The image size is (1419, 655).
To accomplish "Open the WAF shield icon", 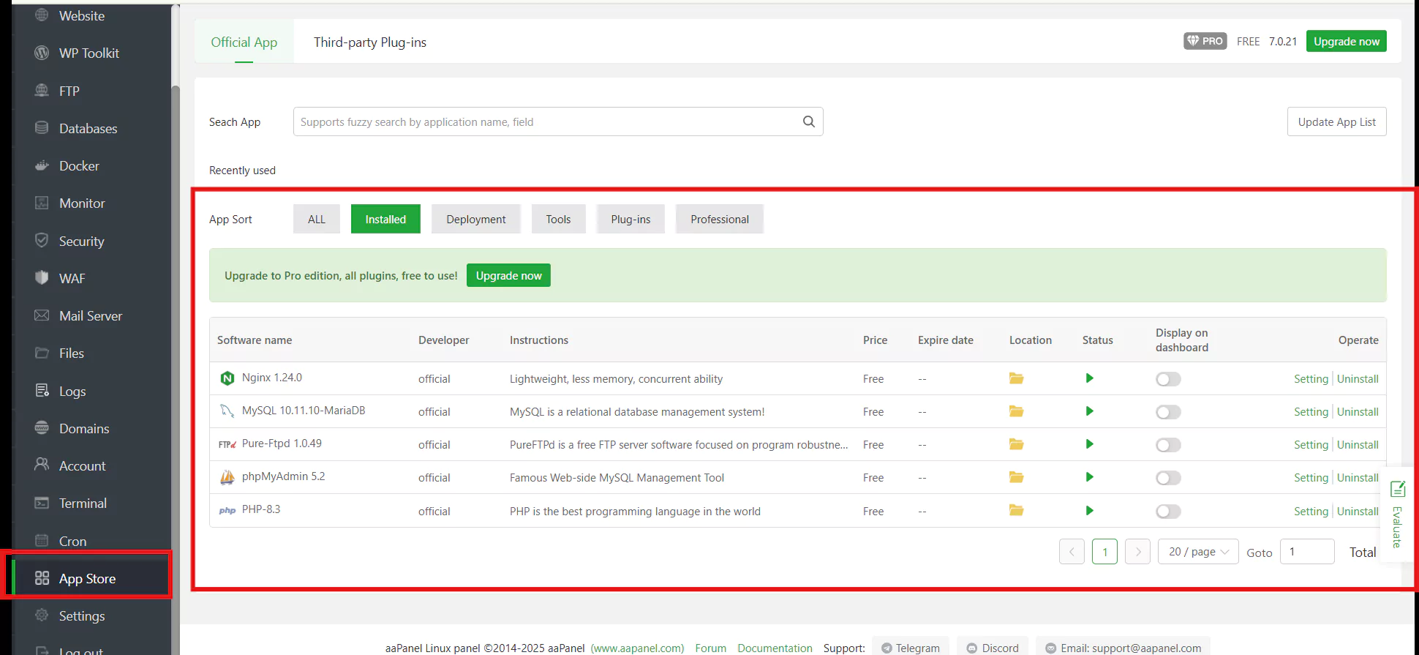I will click(42, 278).
